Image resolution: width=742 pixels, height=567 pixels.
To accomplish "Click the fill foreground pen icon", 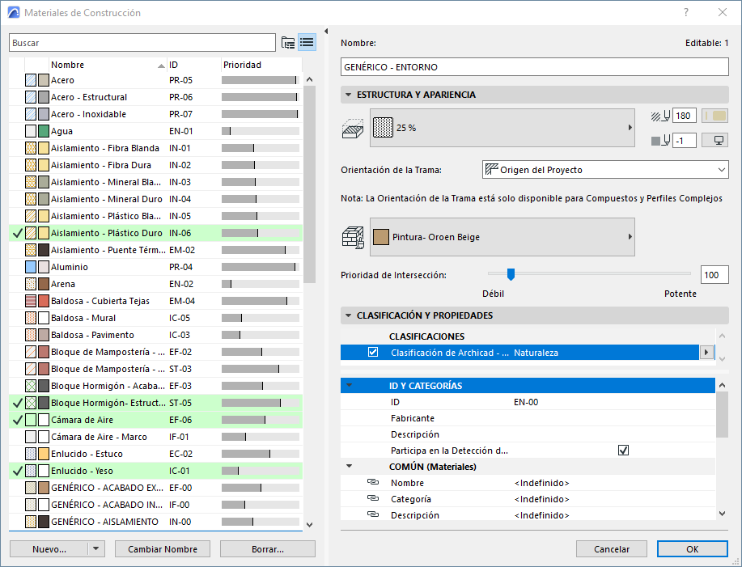I will 660,116.
